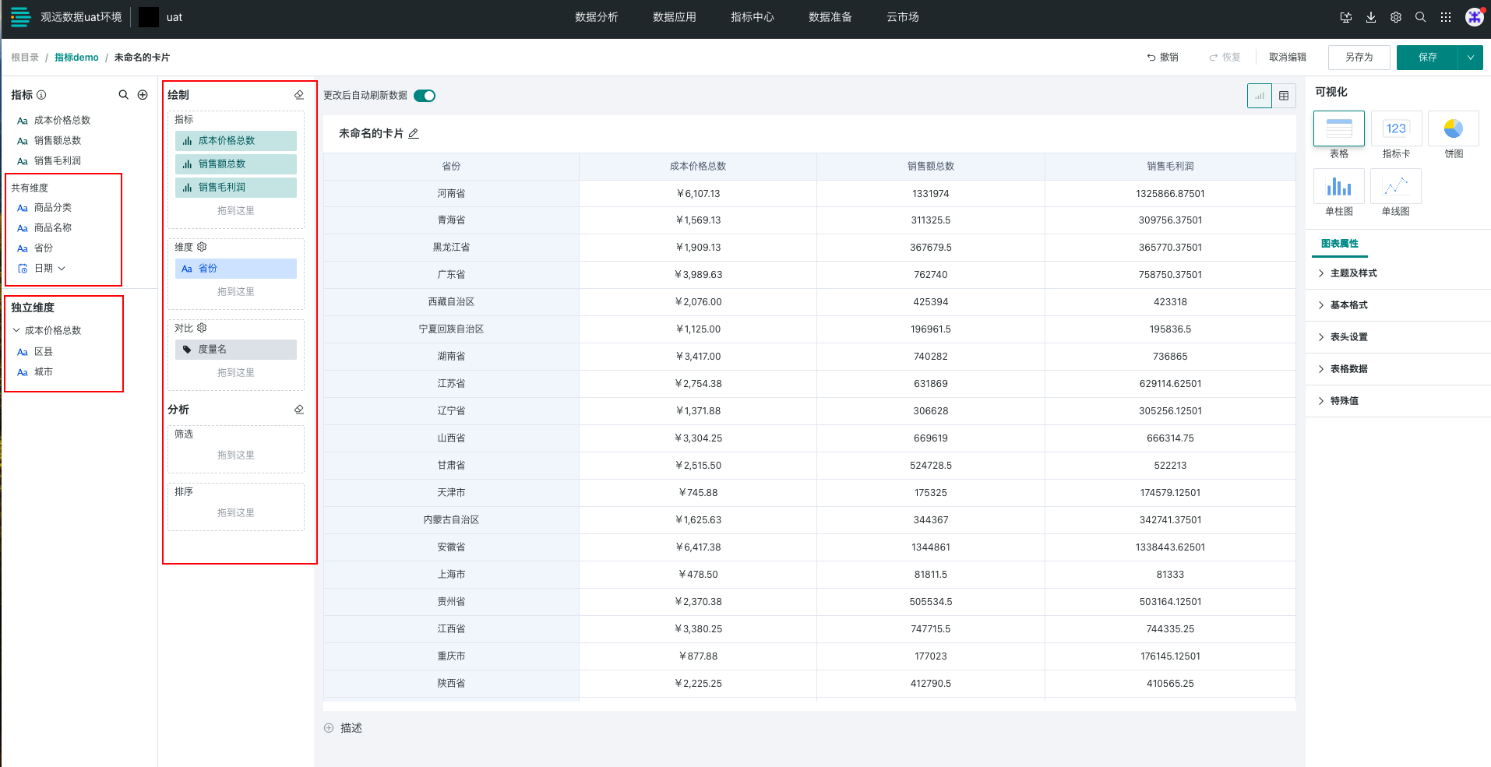Select the 图表属性 tab

tap(1339, 244)
